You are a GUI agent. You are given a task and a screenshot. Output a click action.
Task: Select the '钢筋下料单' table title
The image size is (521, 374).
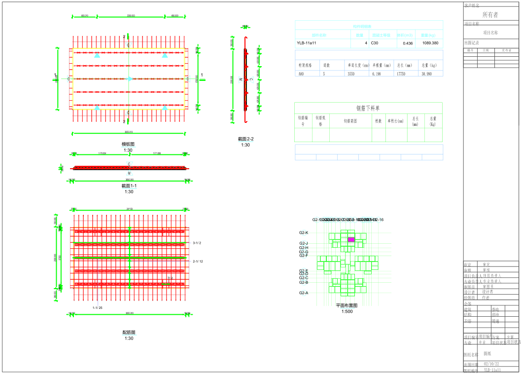pos(368,108)
